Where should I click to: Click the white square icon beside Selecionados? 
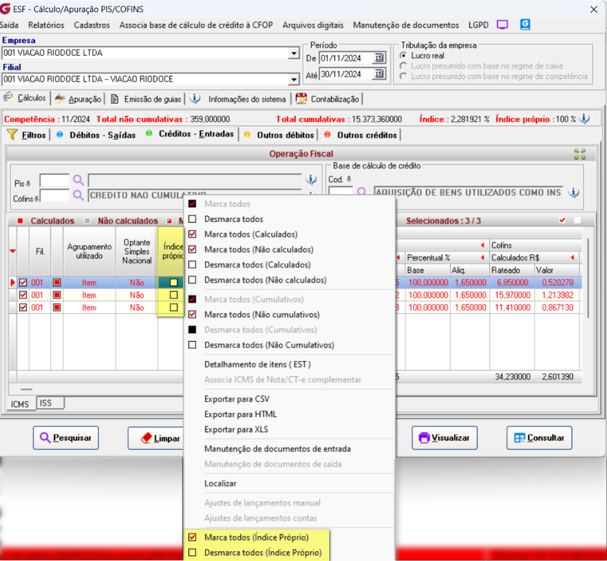click(x=577, y=221)
